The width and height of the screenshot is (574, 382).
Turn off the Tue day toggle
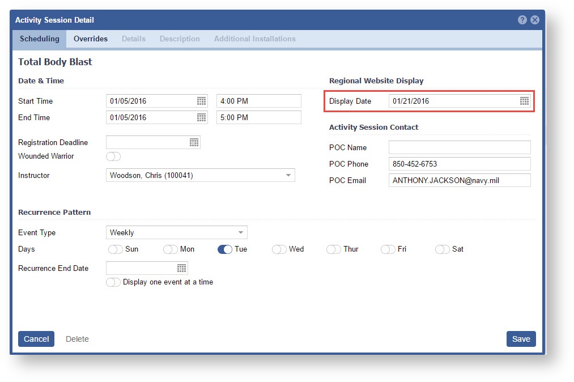coord(225,249)
